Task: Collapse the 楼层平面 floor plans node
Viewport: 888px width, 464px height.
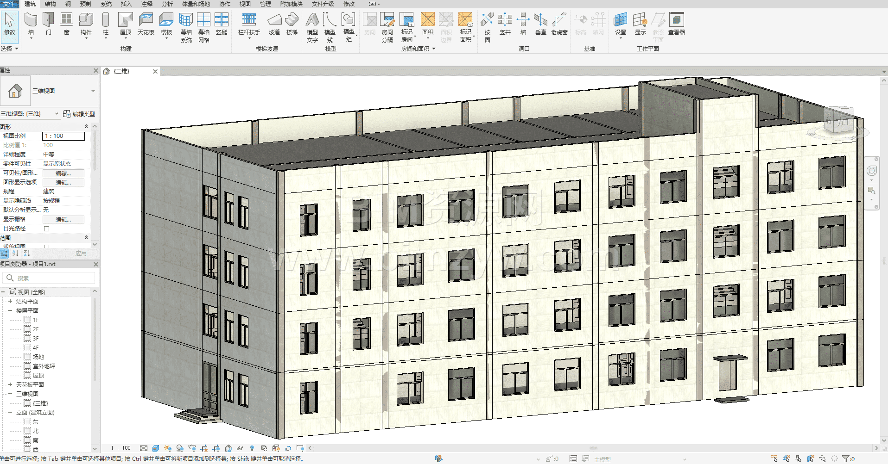Action: click(x=10, y=310)
